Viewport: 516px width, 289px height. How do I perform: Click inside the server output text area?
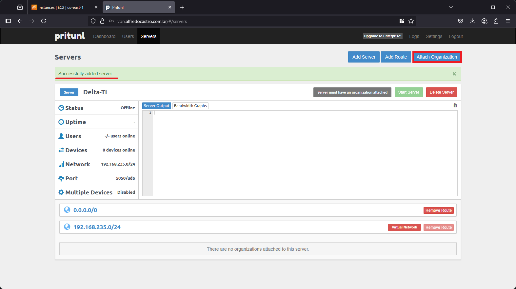pyautogui.click(x=305, y=153)
